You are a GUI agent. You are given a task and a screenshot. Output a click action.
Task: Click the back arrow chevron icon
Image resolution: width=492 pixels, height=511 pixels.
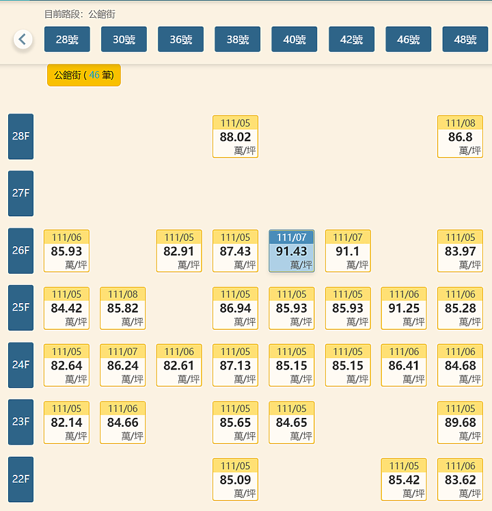[23, 40]
